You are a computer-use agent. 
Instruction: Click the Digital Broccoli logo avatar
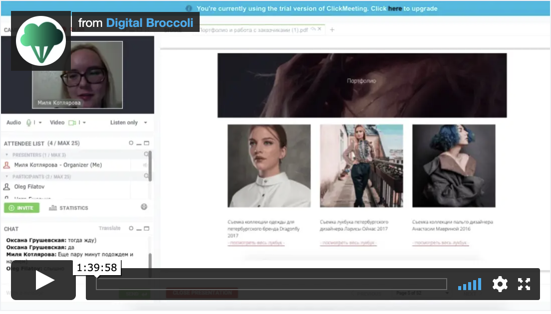coord(41,41)
